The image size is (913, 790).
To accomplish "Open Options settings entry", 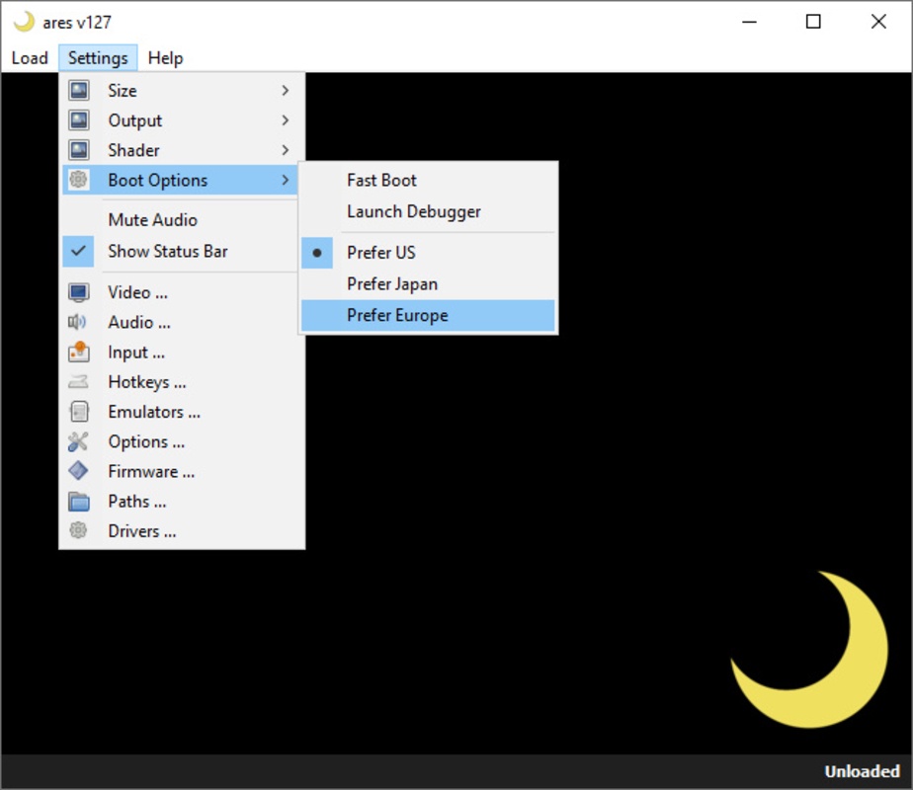I will pyautogui.click(x=182, y=441).
